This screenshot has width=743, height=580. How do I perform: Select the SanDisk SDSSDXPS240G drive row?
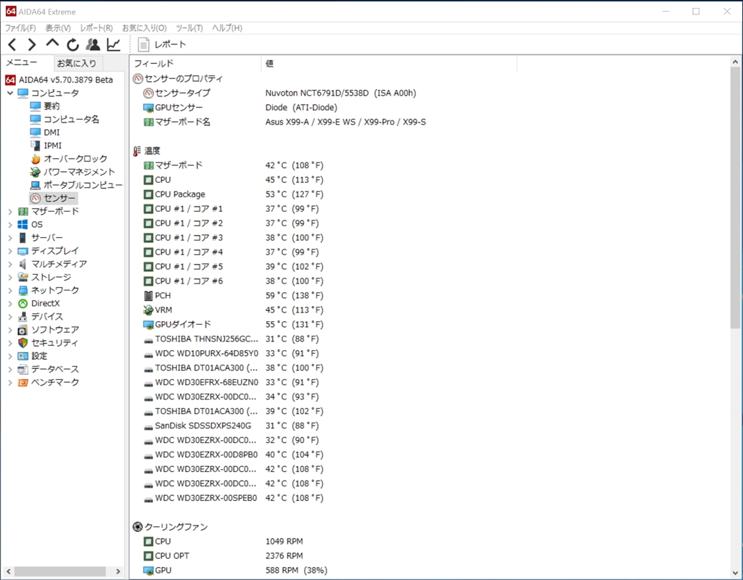pos(231,426)
